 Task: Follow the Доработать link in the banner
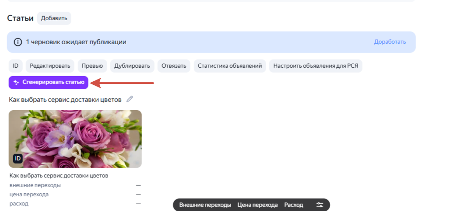coord(390,42)
